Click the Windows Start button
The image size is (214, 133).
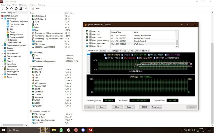click(x=4, y=130)
